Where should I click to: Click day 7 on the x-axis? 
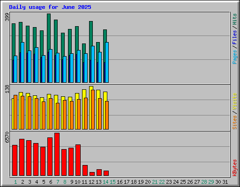[58, 182]
